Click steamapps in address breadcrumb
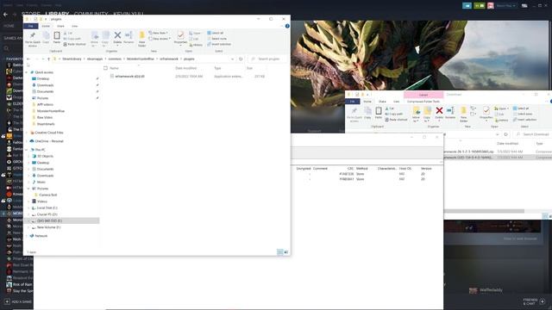Screen dimensions: 552x310 (x=94, y=59)
